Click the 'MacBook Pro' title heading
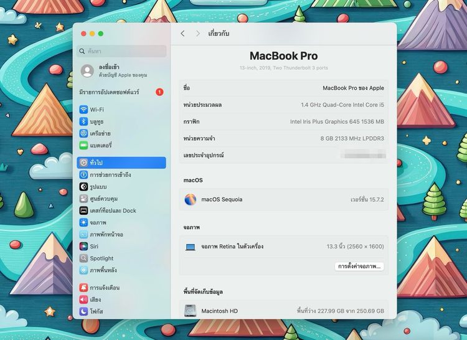The height and width of the screenshot is (340, 467). point(283,56)
